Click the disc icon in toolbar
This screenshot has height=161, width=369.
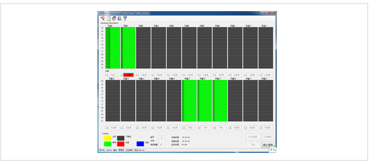(114, 18)
